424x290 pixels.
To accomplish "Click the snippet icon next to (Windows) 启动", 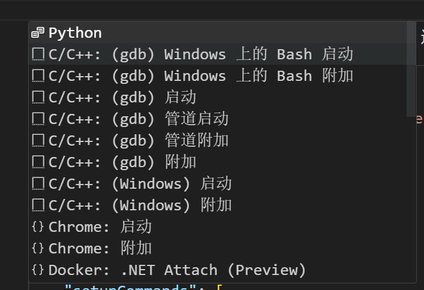I will click(38, 184).
